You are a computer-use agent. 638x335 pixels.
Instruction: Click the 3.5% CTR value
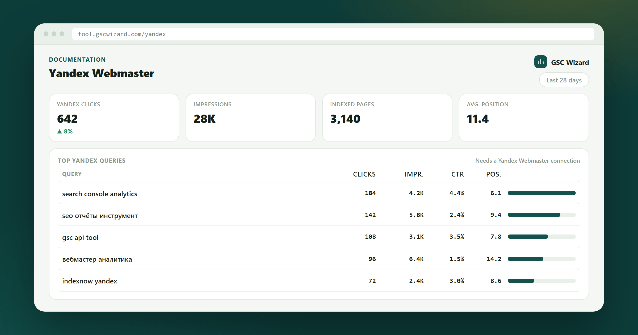pyautogui.click(x=457, y=237)
